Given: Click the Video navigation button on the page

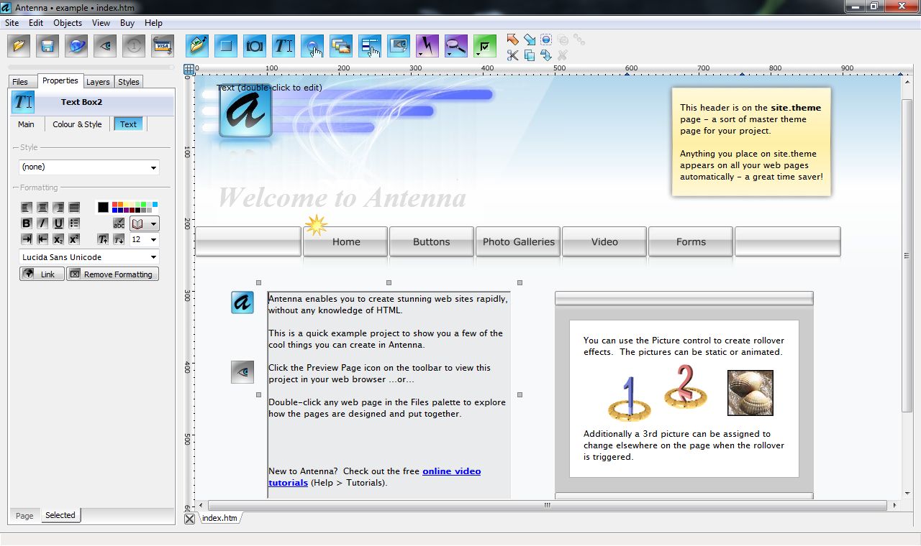Looking at the screenshot, I should click(x=604, y=242).
